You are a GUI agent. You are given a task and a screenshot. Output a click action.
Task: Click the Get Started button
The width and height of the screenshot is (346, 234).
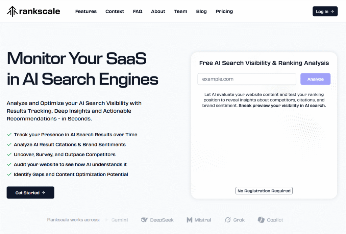point(30,192)
